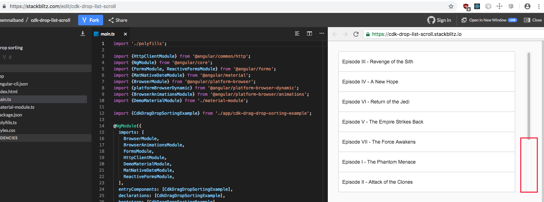The width and height of the screenshot is (544, 202).
Task: Click CdkDragDropSortingExample on line 12
Action: [167, 113]
